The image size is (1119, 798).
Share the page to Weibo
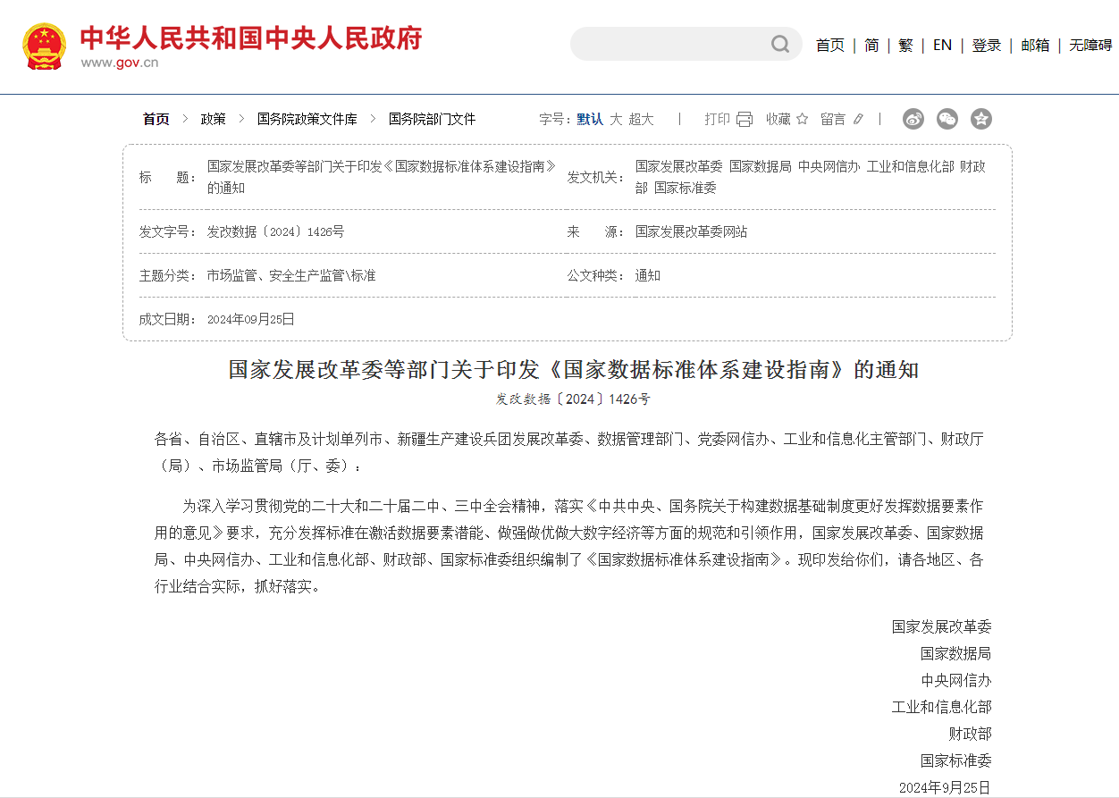[x=913, y=119]
